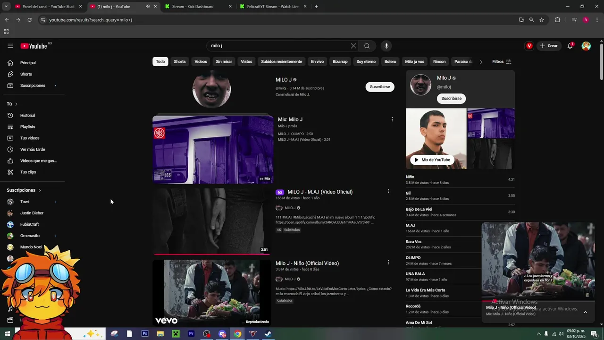Open the YouTube account avatar menu

click(586, 46)
